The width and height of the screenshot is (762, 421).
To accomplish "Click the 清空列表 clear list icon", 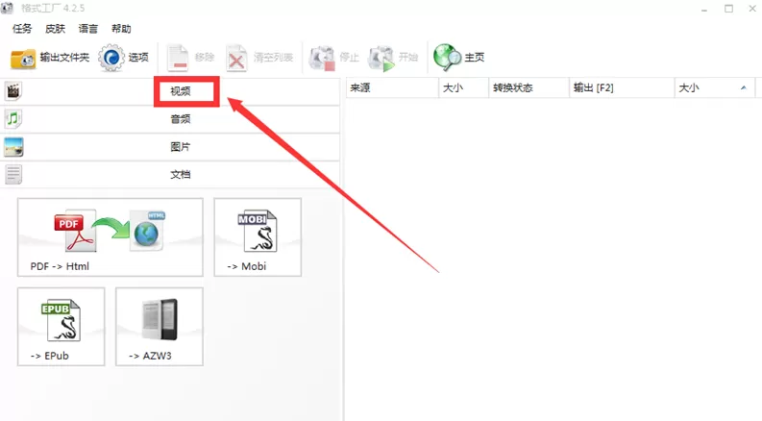I will (236, 59).
